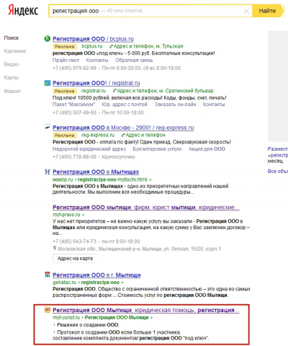Select the Поиск tab in sidebar
Viewport: 288px width, 346px height.
pos(12,37)
